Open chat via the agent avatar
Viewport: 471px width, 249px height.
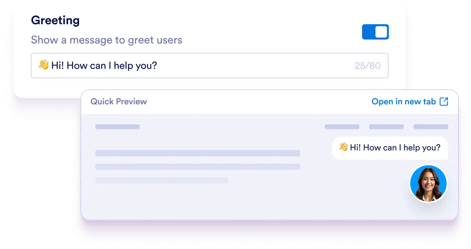[x=429, y=183]
